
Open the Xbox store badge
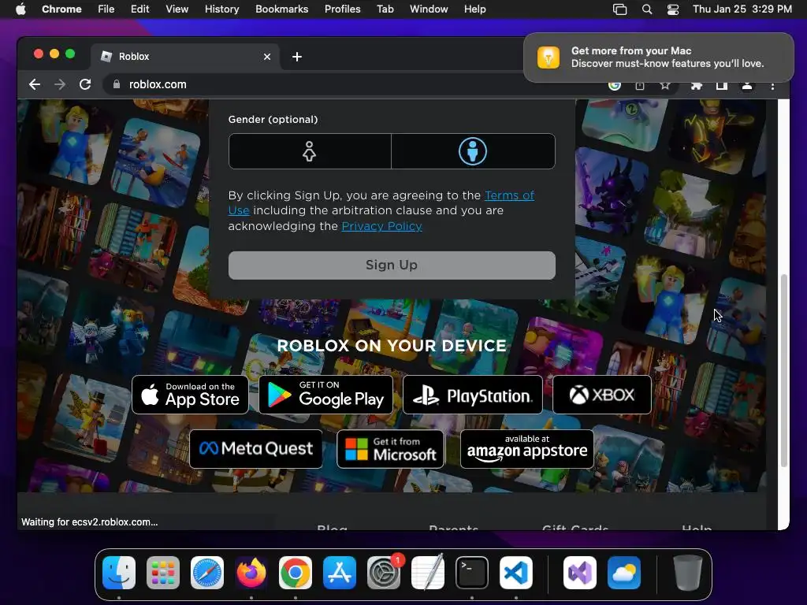coord(601,395)
